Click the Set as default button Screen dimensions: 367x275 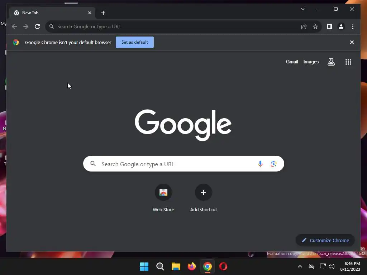(x=135, y=42)
